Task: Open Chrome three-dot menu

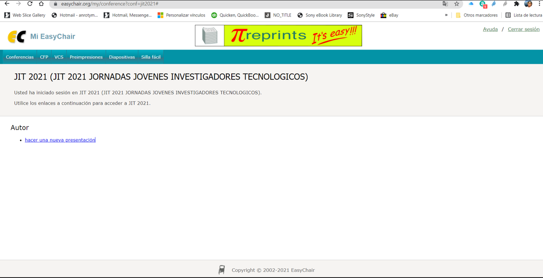Action: point(539,4)
